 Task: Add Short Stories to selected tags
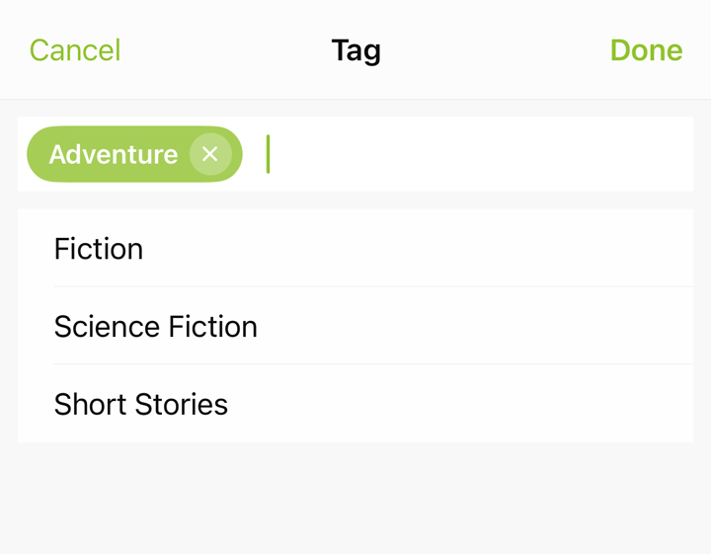[x=355, y=404]
